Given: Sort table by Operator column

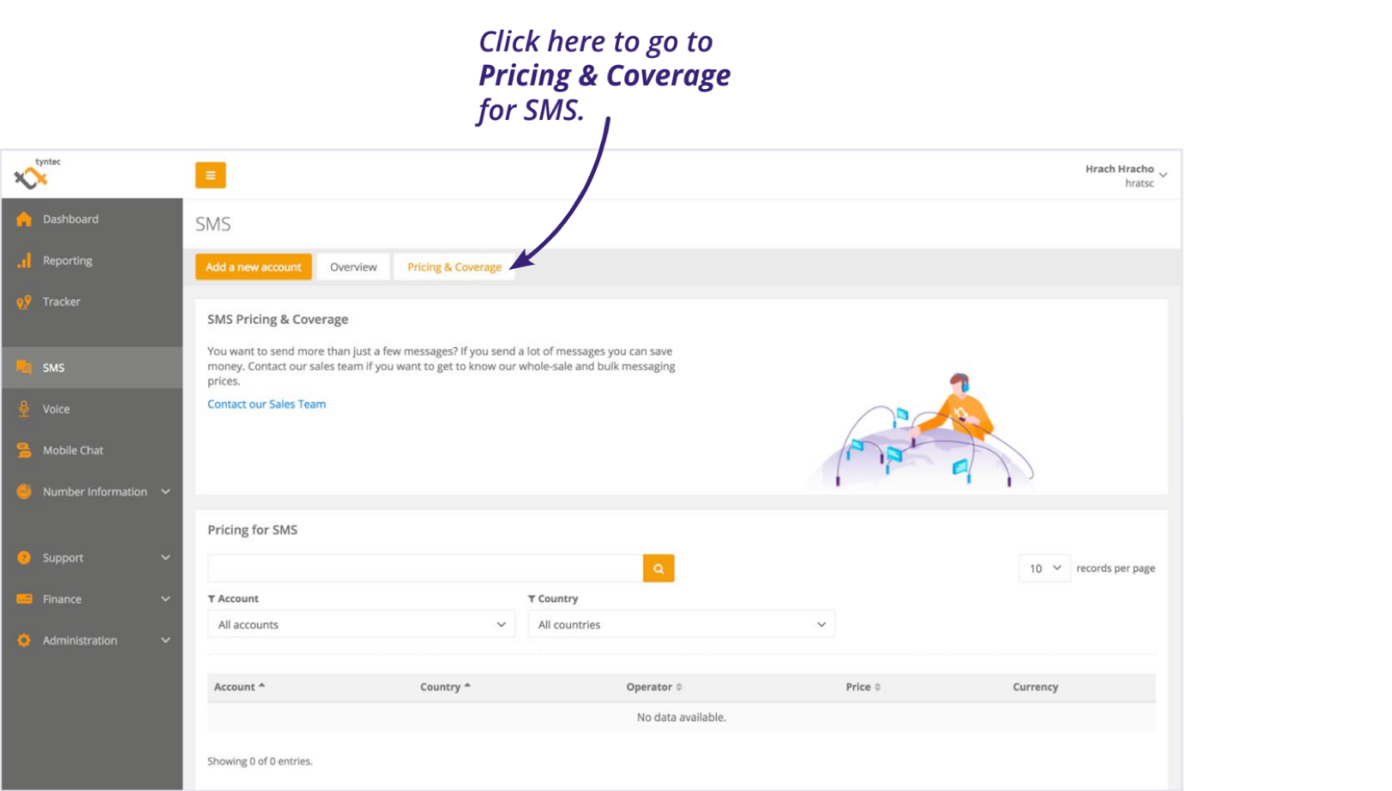Looking at the screenshot, I should click(653, 687).
